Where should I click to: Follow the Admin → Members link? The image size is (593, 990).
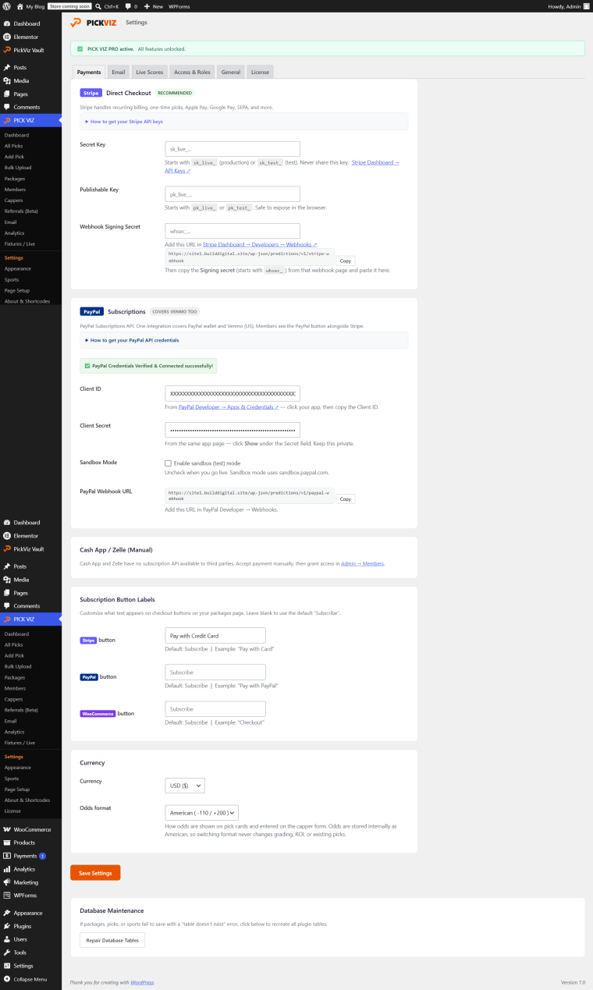[x=362, y=563]
